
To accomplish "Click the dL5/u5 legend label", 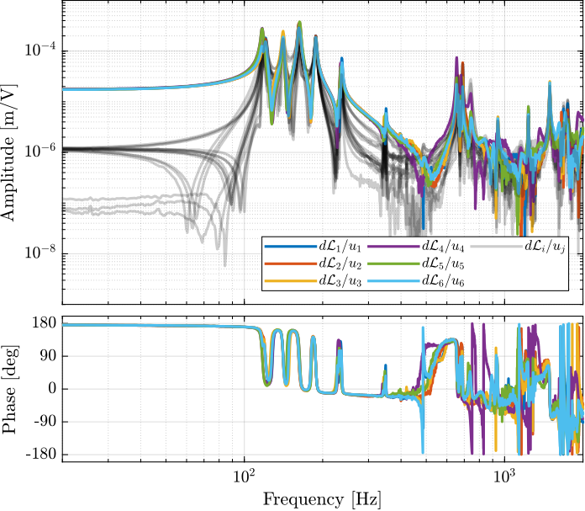I will pos(443,263).
